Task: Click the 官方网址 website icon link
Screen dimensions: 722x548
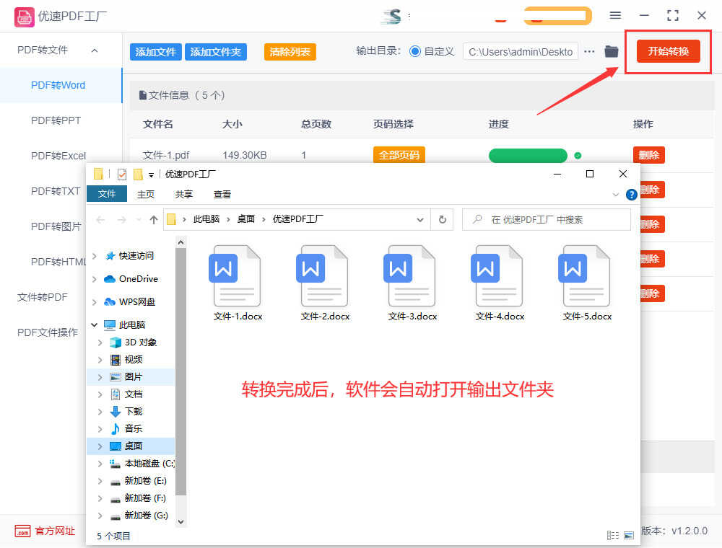Action: point(22,531)
